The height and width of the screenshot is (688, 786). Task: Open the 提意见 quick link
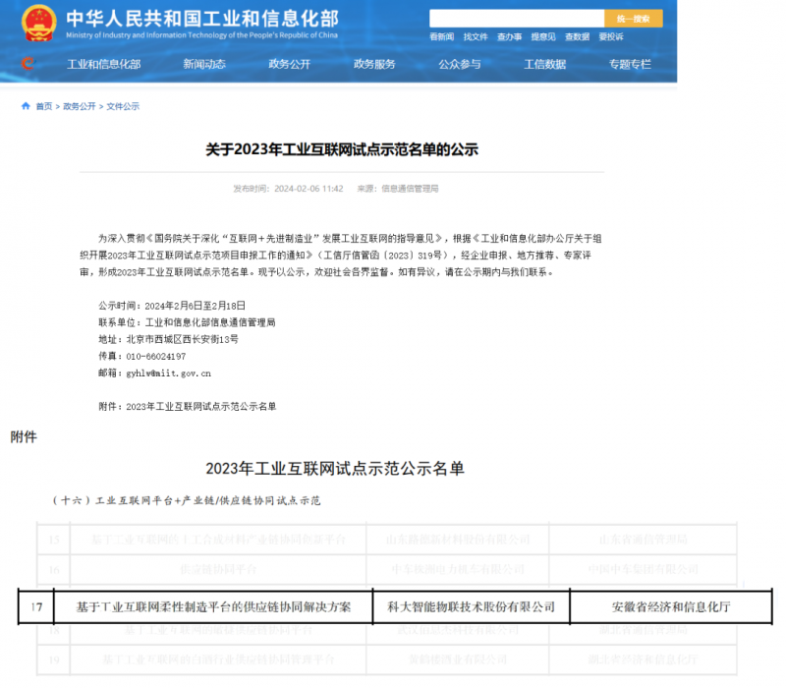543,36
